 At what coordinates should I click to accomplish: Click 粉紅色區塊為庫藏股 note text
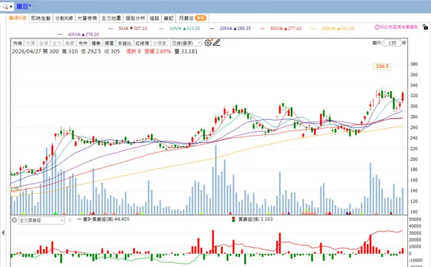point(399,27)
